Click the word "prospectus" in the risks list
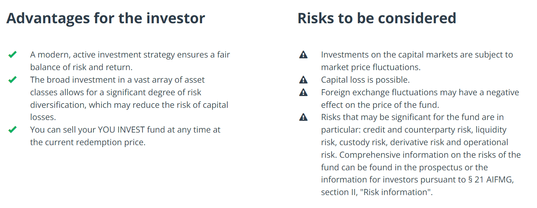 point(441,167)
